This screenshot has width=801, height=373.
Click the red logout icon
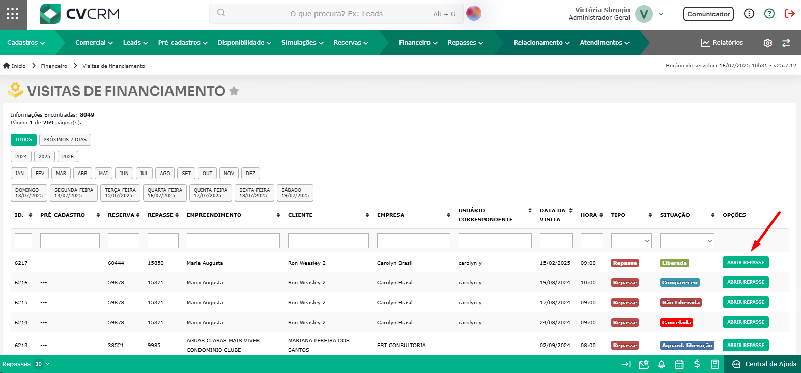[790, 14]
